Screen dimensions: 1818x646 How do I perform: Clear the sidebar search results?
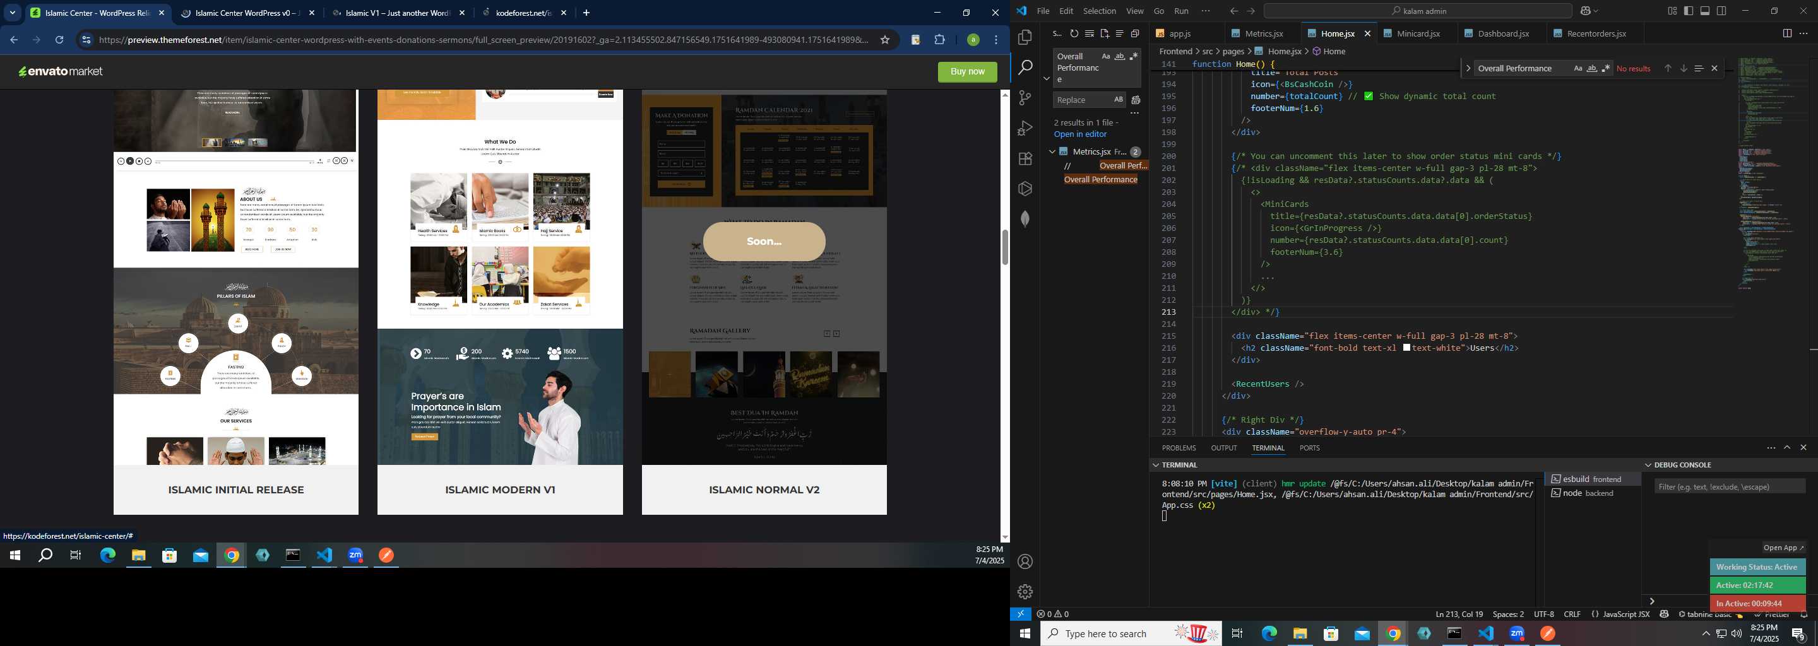click(1090, 33)
